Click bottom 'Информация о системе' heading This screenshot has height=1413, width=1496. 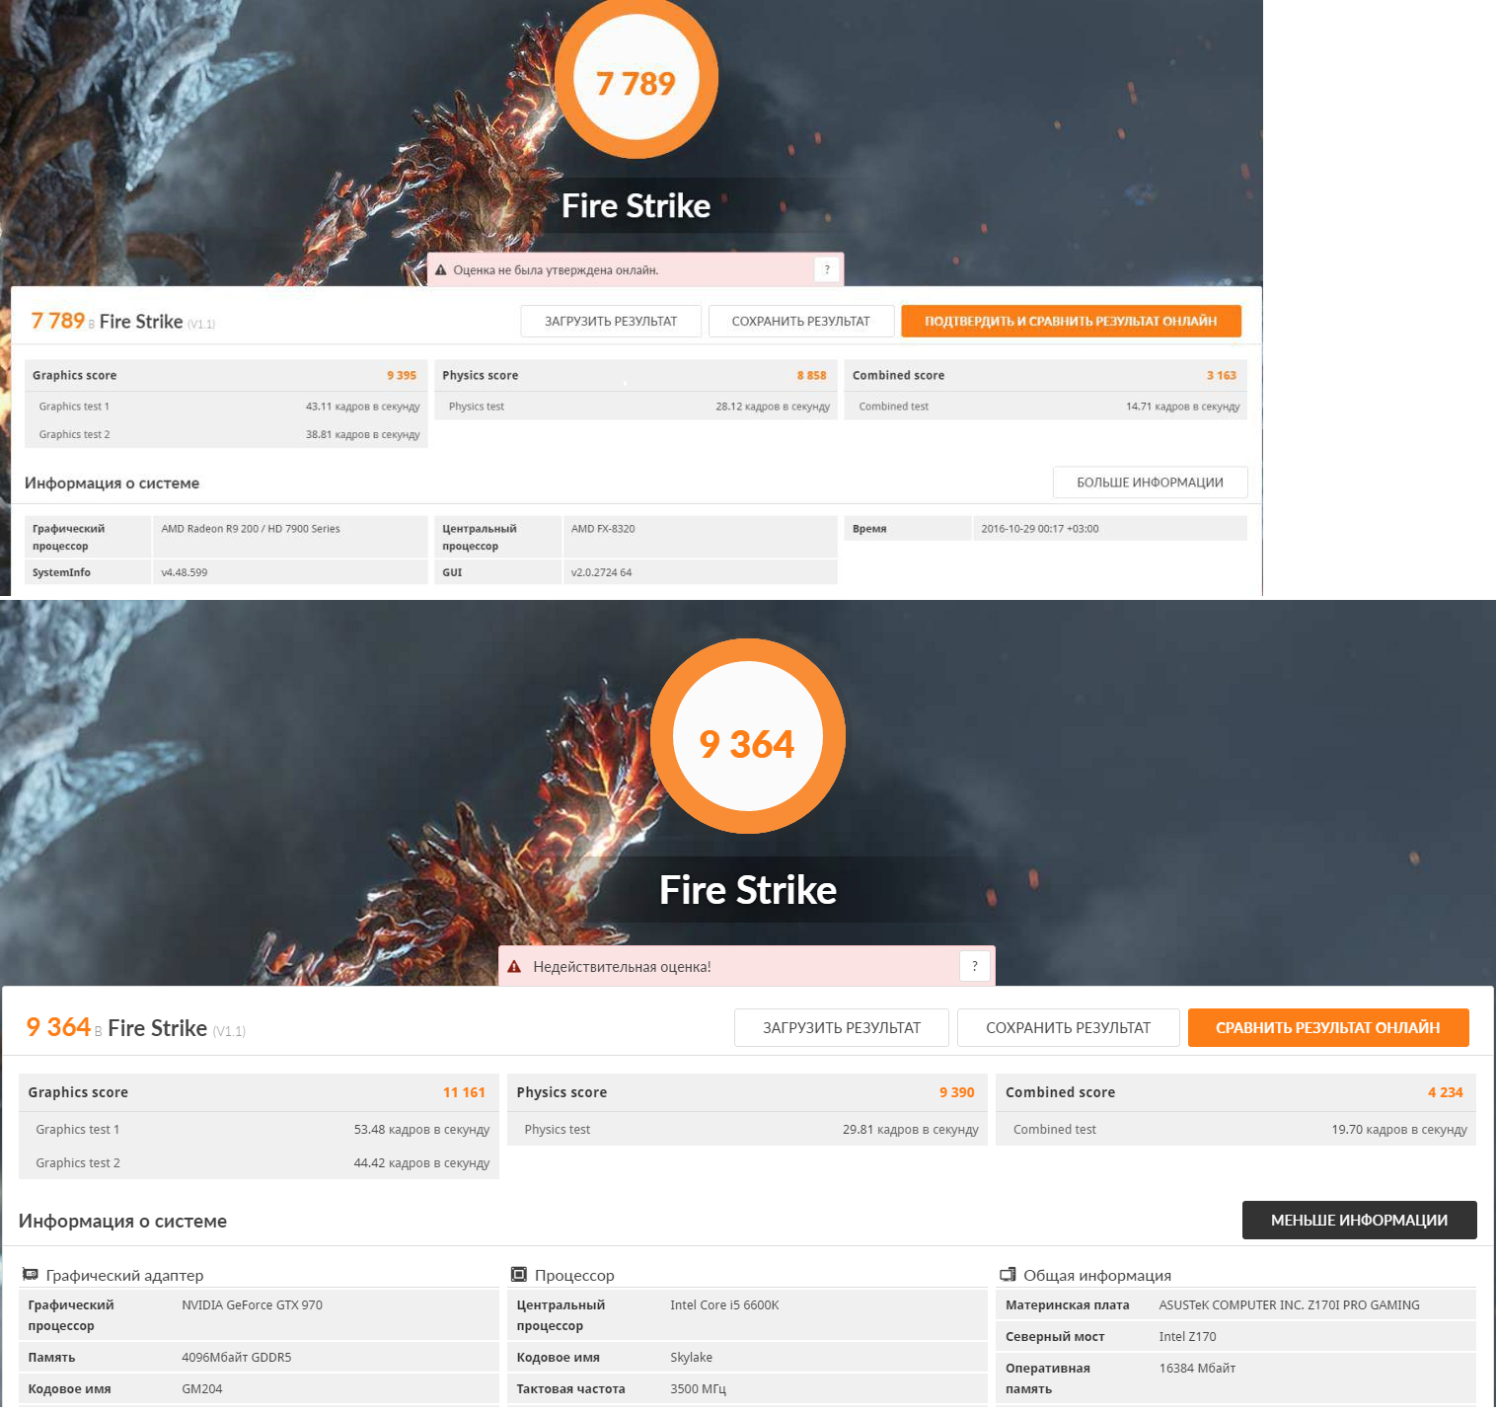point(122,1221)
